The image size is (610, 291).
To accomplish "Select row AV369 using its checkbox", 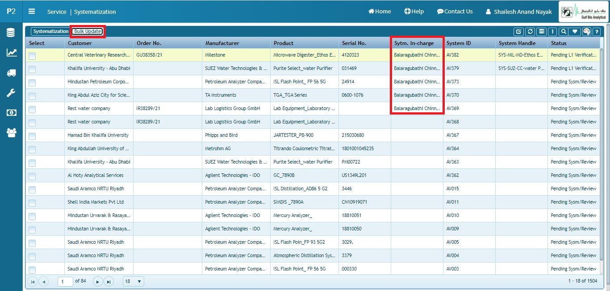I will click(x=32, y=109).
